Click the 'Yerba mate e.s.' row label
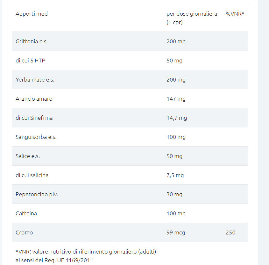 point(35,80)
